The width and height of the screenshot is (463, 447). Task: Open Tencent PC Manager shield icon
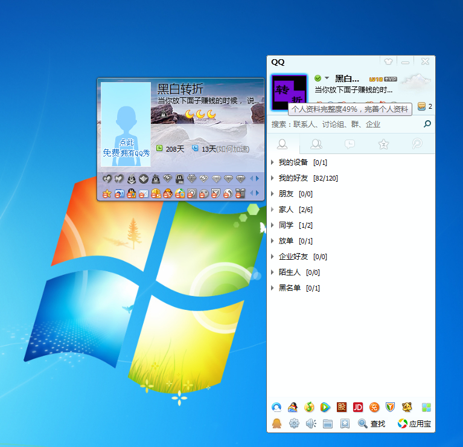[391, 407]
